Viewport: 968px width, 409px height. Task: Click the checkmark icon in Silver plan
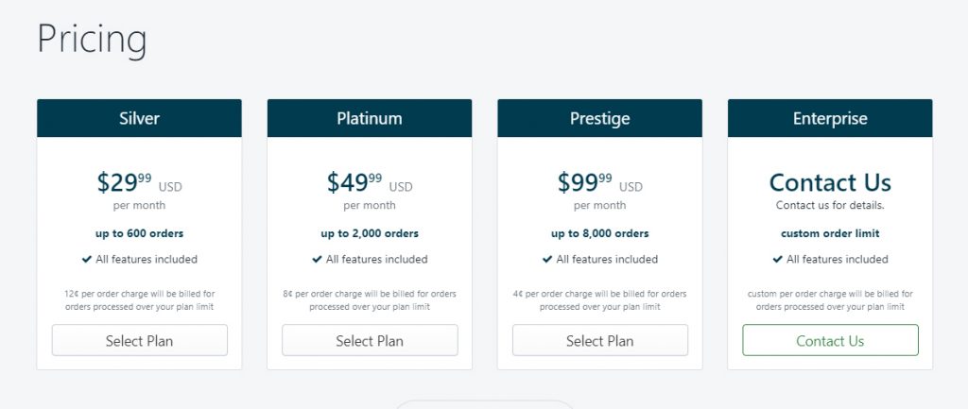(87, 259)
